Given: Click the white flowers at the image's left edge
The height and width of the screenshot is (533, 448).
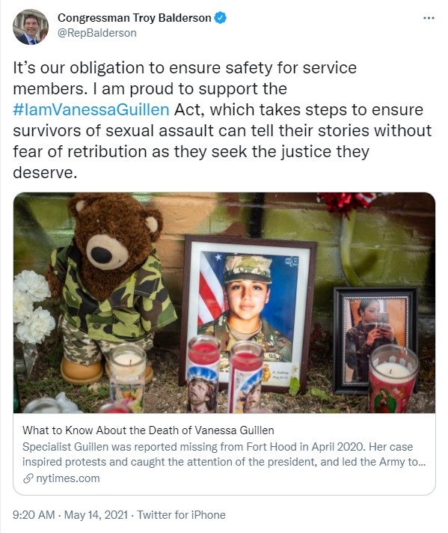Looking at the screenshot, I should point(34,306).
